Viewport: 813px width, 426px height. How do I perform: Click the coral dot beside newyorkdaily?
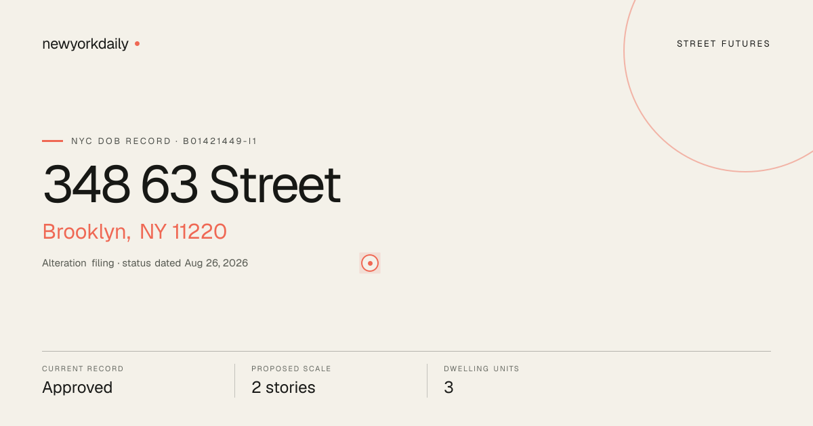pyautogui.click(x=137, y=43)
